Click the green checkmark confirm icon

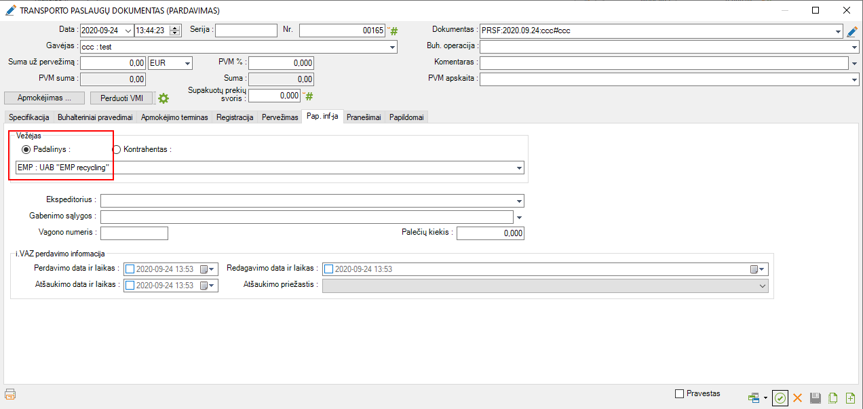click(780, 398)
